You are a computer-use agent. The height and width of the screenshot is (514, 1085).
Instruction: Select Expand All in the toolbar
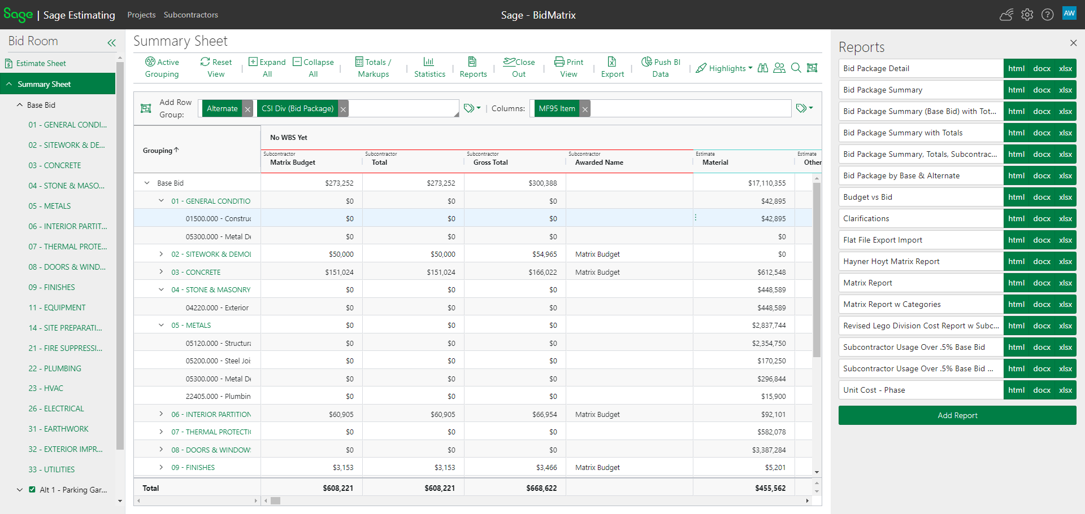pos(267,68)
